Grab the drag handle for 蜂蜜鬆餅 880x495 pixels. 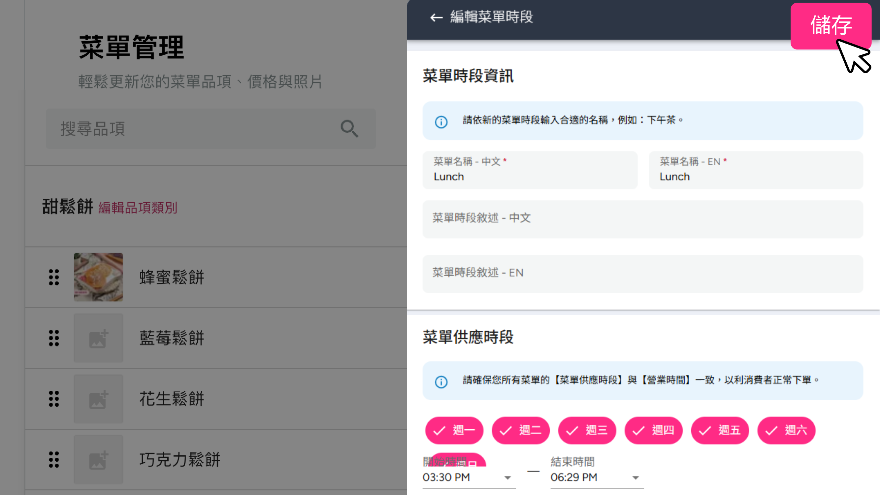(54, 277)
